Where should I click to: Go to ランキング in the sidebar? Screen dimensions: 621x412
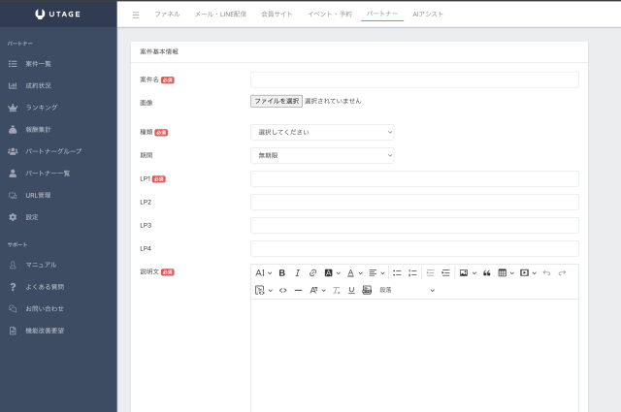coord(42,108)
